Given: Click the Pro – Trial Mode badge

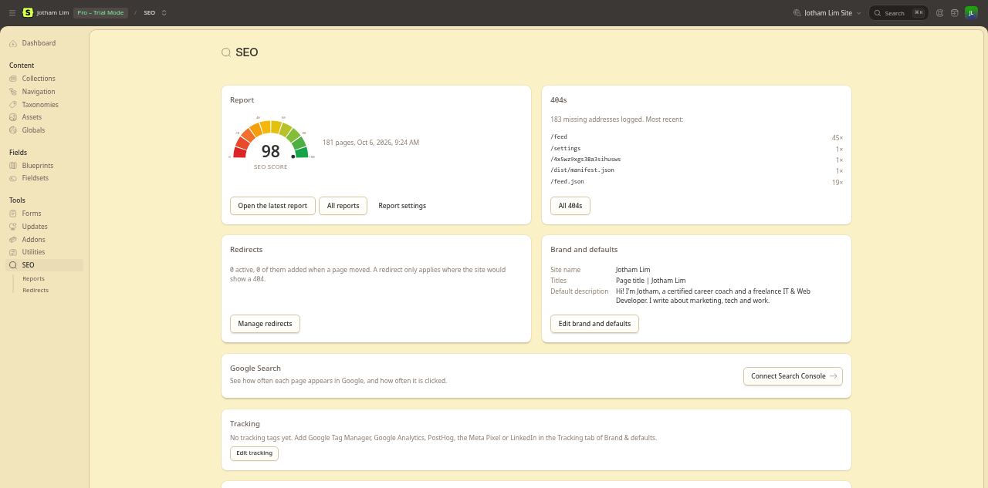Looking at the screenshot, I should pyautogui.click(x=100, y=13).
